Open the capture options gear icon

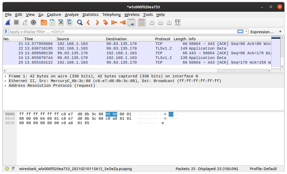pyautogui.click(x=33, y=22)
